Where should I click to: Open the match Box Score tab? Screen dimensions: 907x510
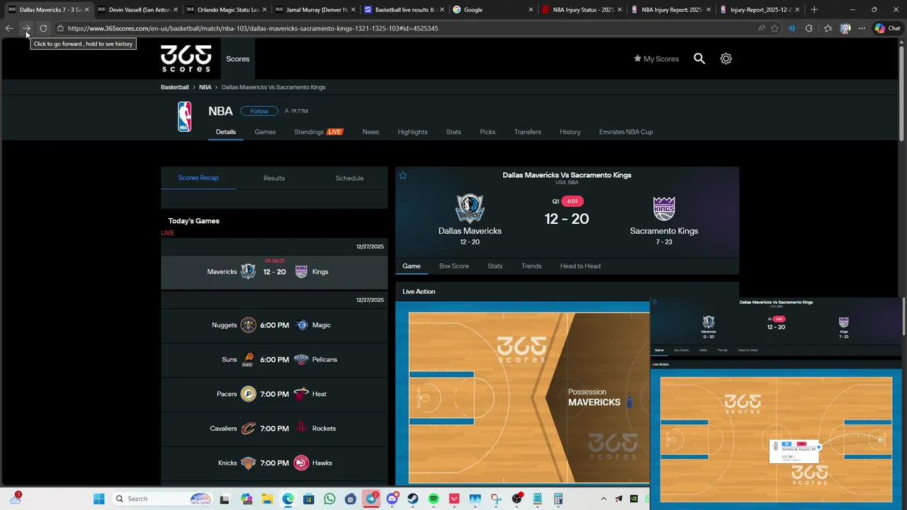(x=454, y=266)
